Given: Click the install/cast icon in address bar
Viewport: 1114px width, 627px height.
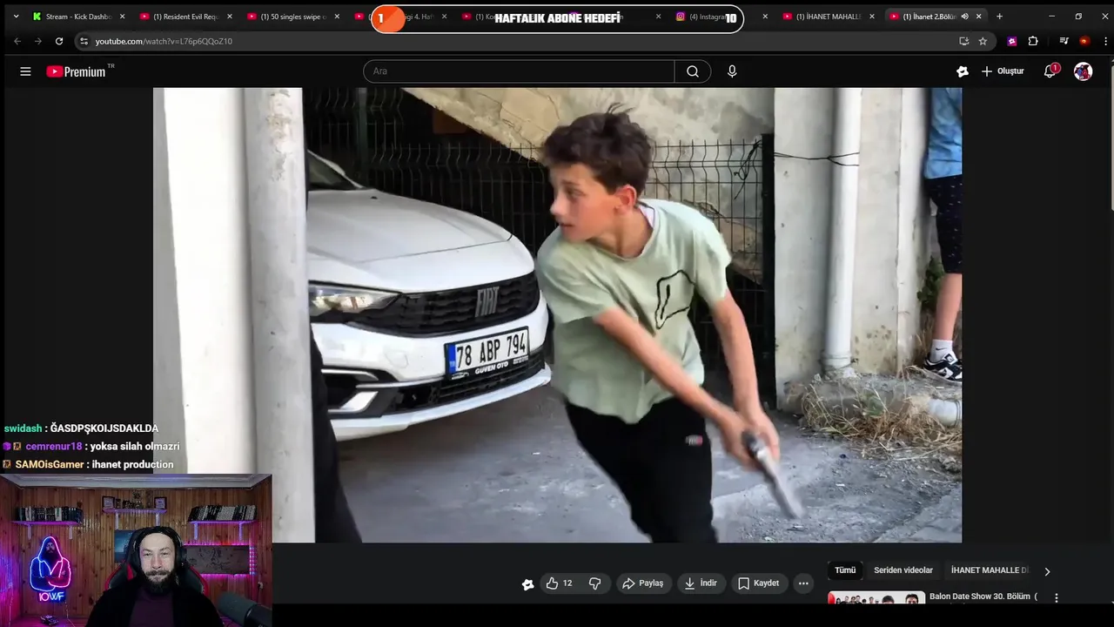Looking at the screenshot, I should 963,41.
